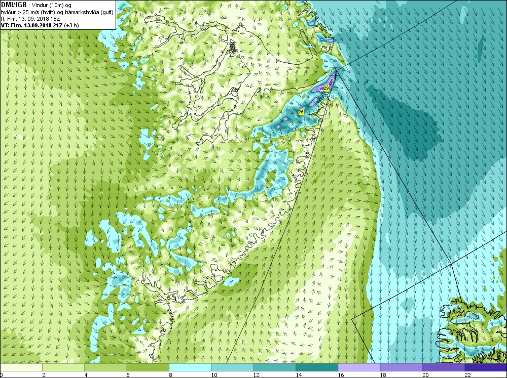Screen dimensions: 507x378
Task: Click the 'VT: Fim. 13.09.2018 21Z' valid time
Action: pos(32,25)
